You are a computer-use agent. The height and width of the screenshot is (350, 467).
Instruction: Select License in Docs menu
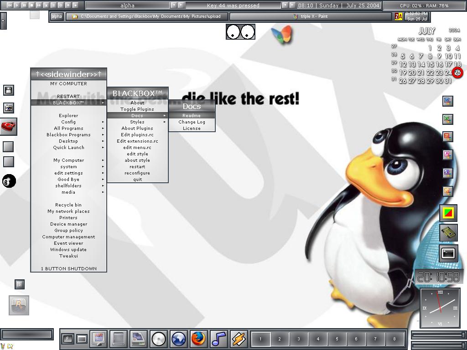[x=192, y=128]
